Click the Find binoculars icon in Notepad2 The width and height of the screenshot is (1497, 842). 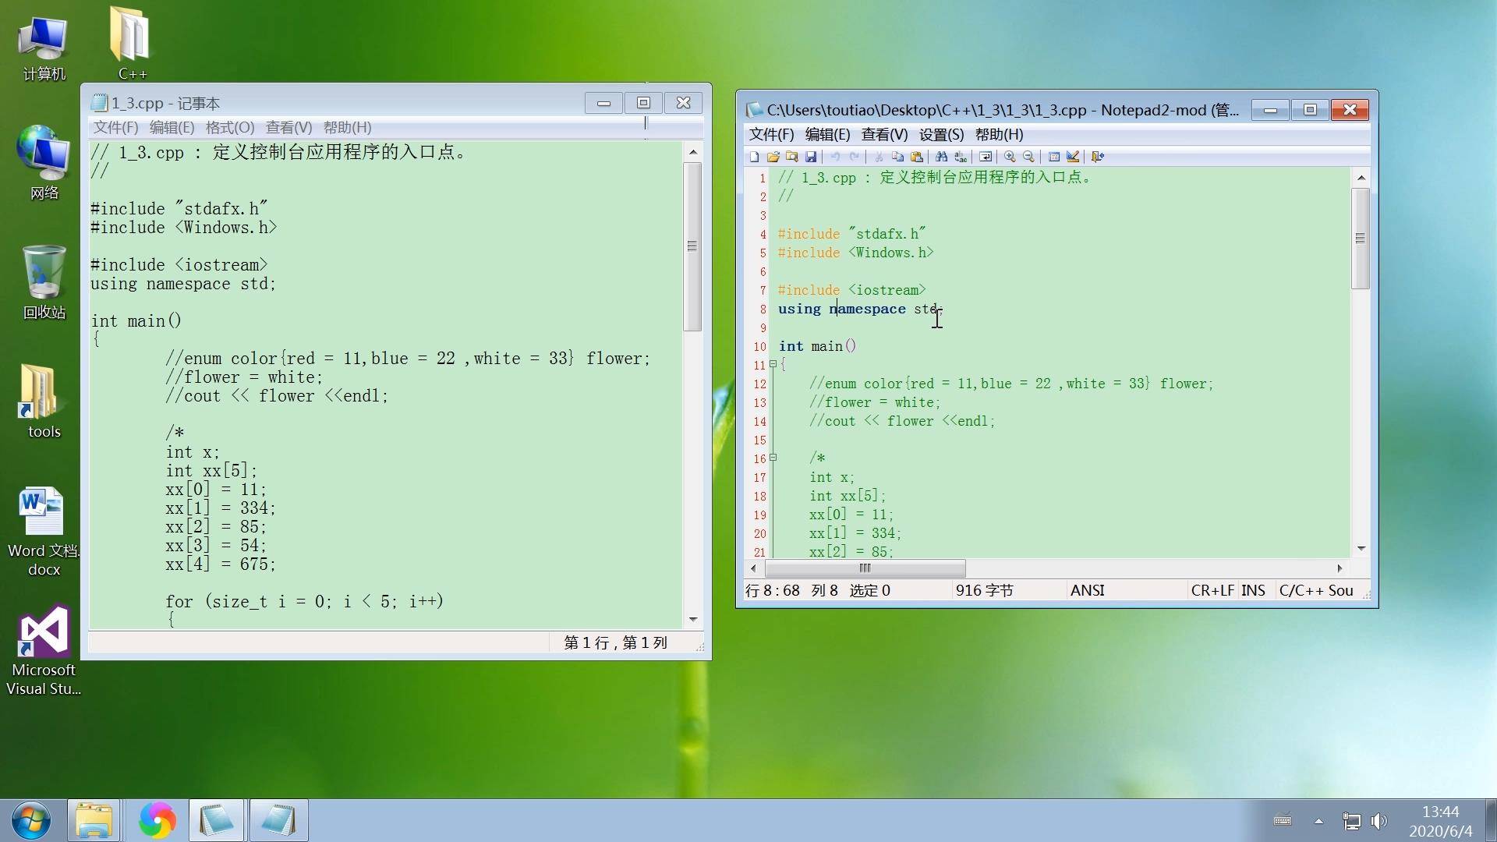click(941, 157)
